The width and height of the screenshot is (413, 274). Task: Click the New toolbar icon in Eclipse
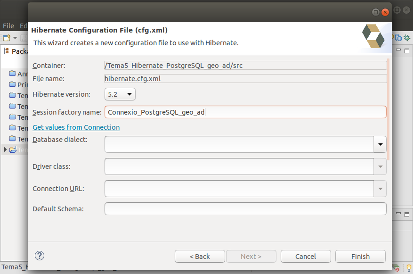(x=7, y=38)
